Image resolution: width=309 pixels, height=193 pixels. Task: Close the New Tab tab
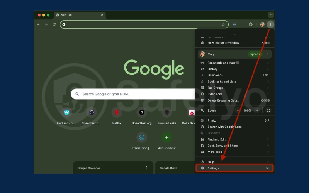[102, 15]
